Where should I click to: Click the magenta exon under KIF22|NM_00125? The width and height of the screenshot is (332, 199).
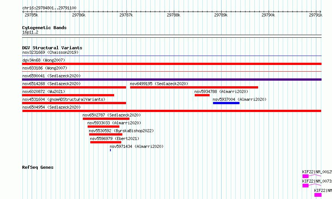pos(305,176)
